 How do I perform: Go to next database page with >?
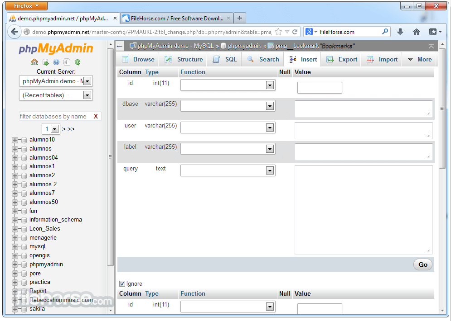64,129
